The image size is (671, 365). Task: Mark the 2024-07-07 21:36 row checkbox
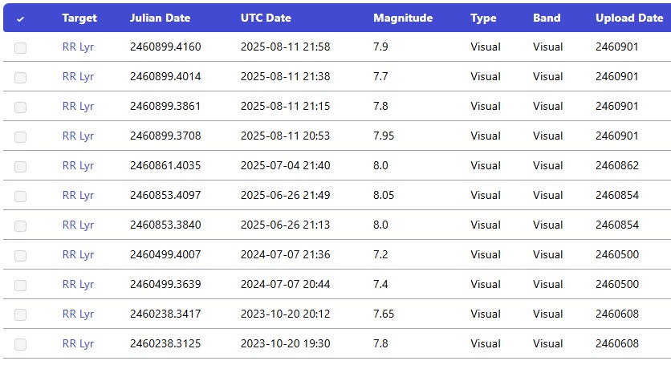point(20,255)
